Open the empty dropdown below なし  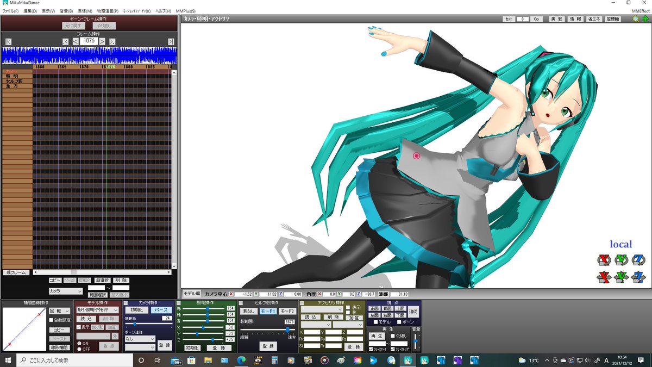pos(140,346)
